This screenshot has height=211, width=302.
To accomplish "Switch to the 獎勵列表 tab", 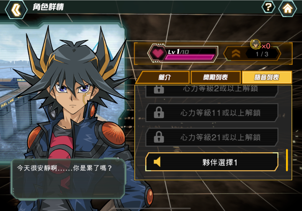I will [216, 78].
